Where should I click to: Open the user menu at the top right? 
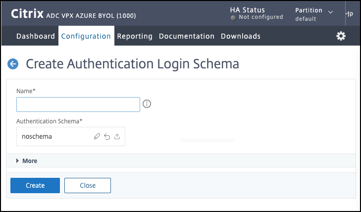tap(349, 13)
